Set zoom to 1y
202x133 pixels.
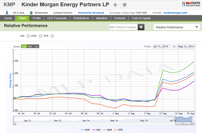(x=36, y=46)
